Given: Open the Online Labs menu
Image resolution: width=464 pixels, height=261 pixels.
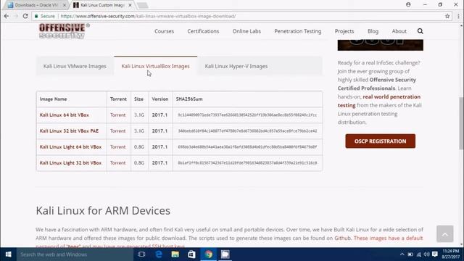Looking at the screenshot, I should coord(246,31).
